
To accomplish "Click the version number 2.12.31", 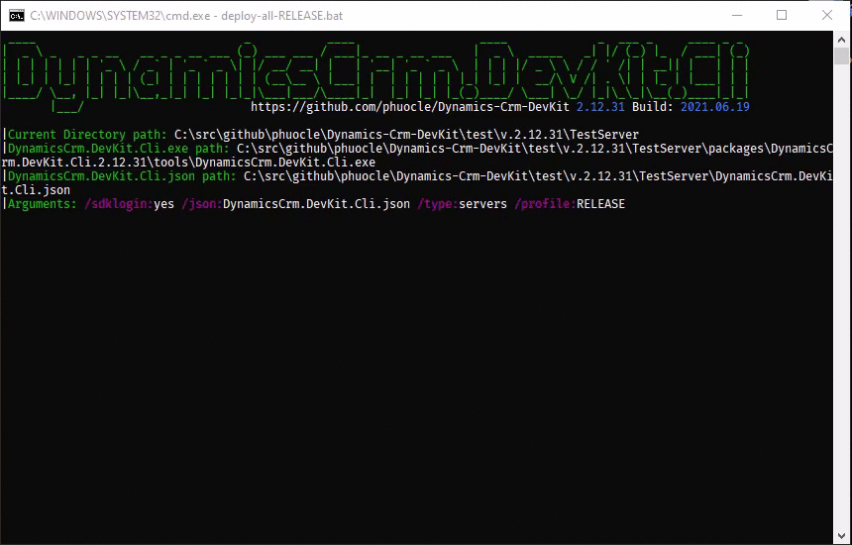I will [x=600, y=106].
